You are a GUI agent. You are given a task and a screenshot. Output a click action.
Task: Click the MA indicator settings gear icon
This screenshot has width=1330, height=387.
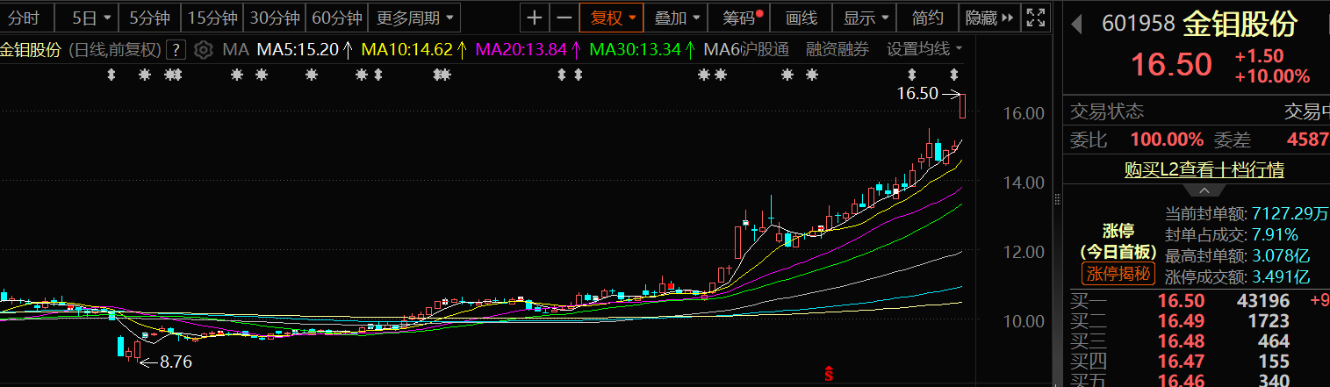pos(203,50)
